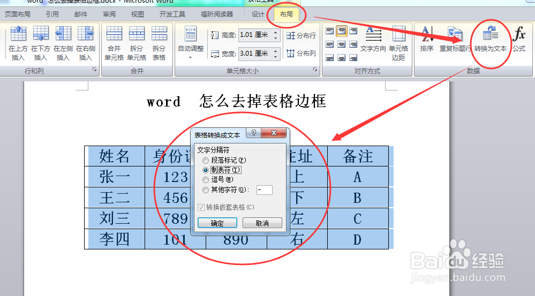Image resolution: width=535 pixels, height=296 pixels.
Task: Click the document title word 怎么去掉表格边框
Action: [x=263, y=101]
